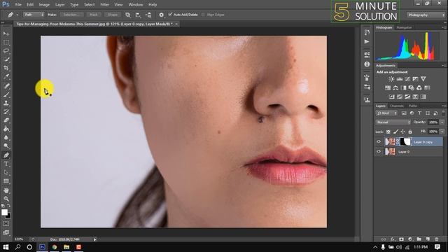This screenshot has height=252, width=448.
Task: Click Make Selection button
Action: pos(71,15)
